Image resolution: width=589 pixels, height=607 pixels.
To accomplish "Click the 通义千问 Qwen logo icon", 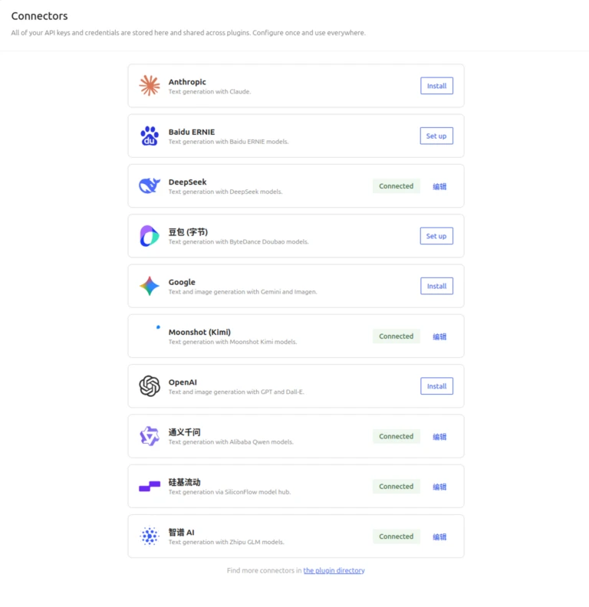I will tap(150, 436).
